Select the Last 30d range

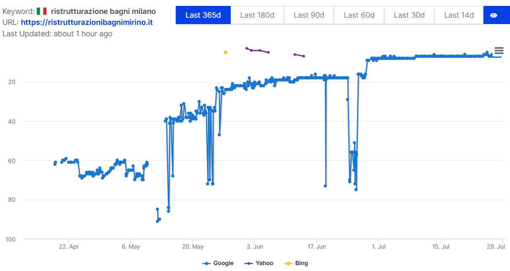point(409,15)
